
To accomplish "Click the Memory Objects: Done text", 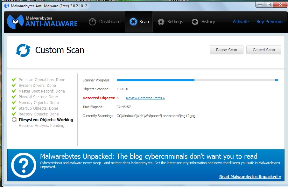I will click(x=39, y=103).
